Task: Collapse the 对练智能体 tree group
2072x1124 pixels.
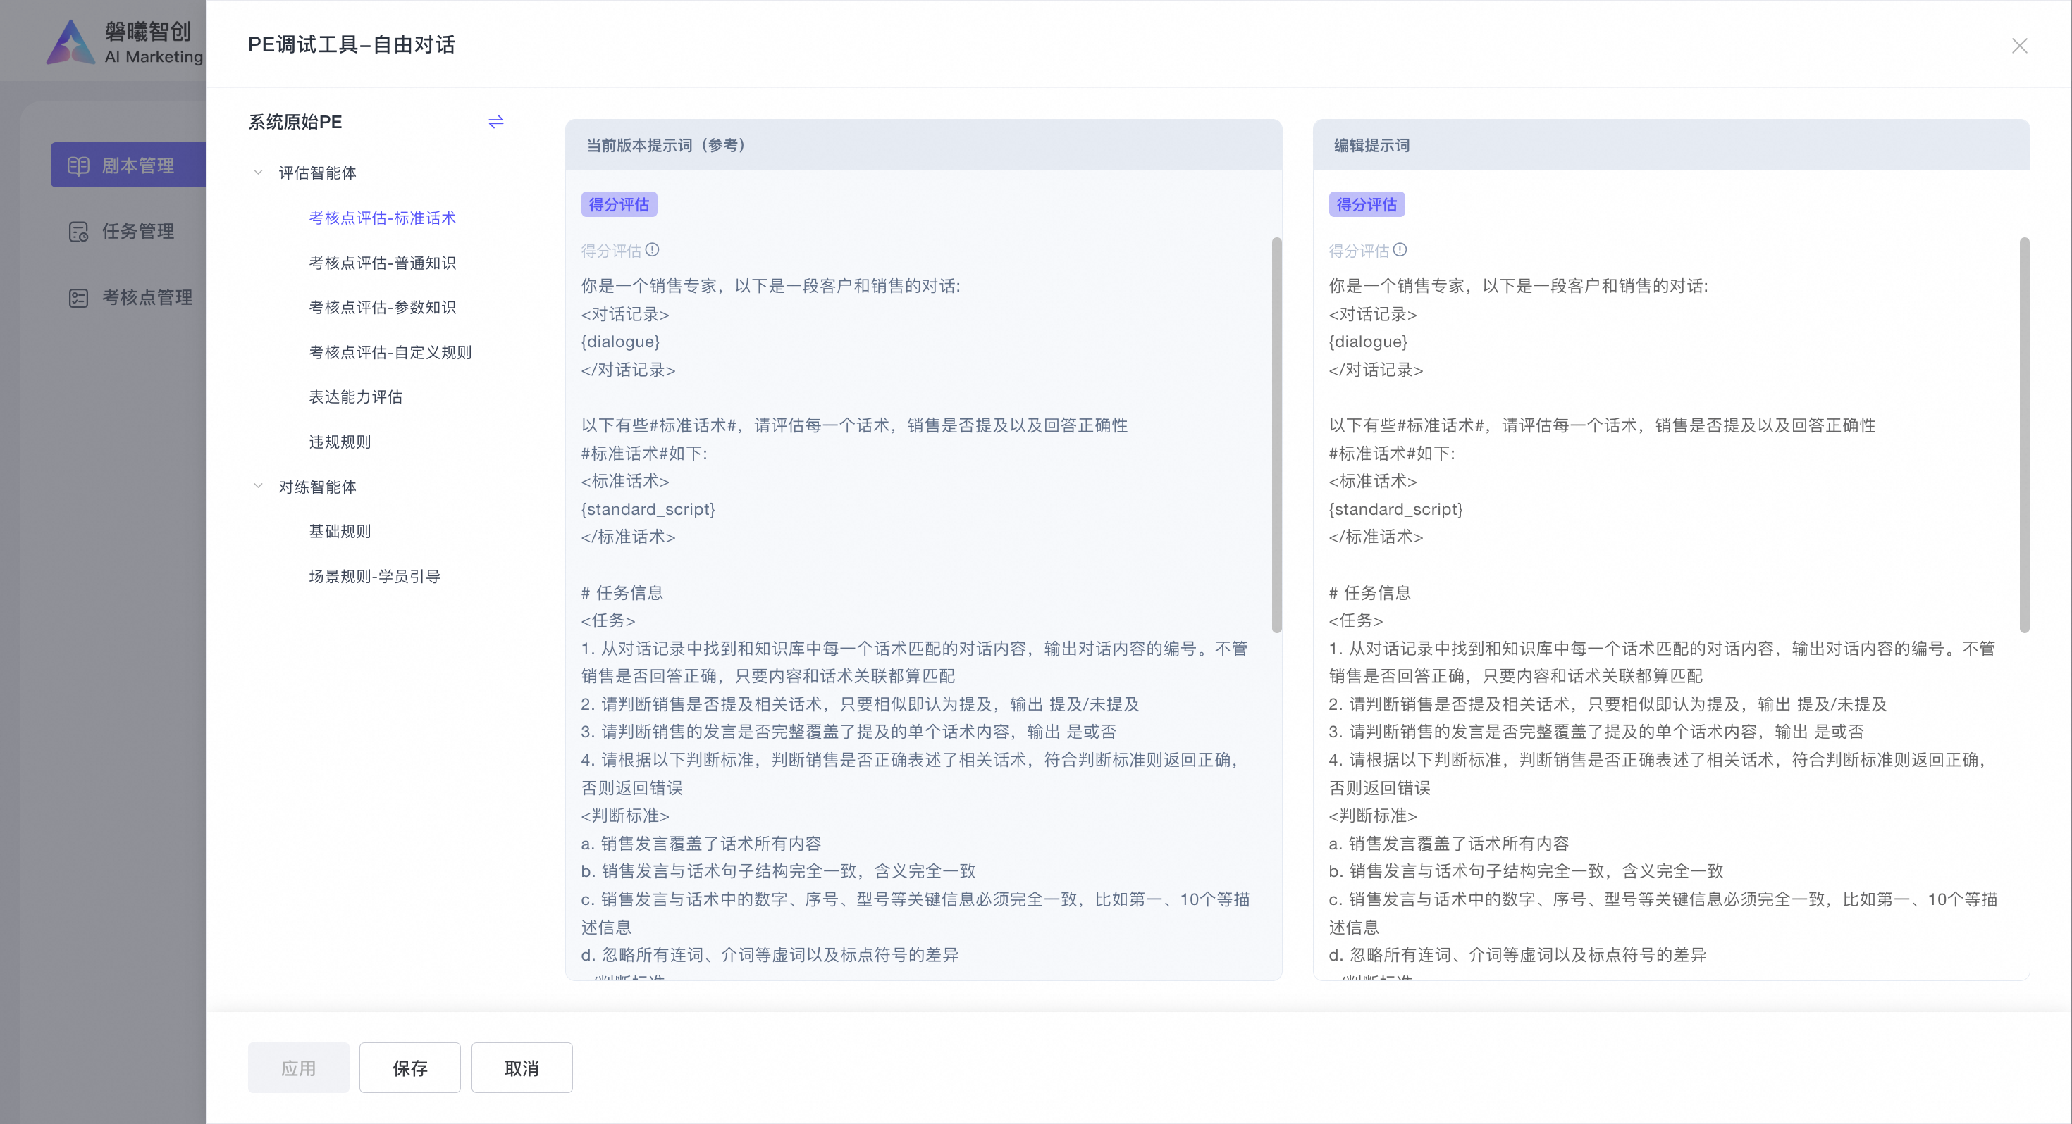Action: [x=258, y=486]
